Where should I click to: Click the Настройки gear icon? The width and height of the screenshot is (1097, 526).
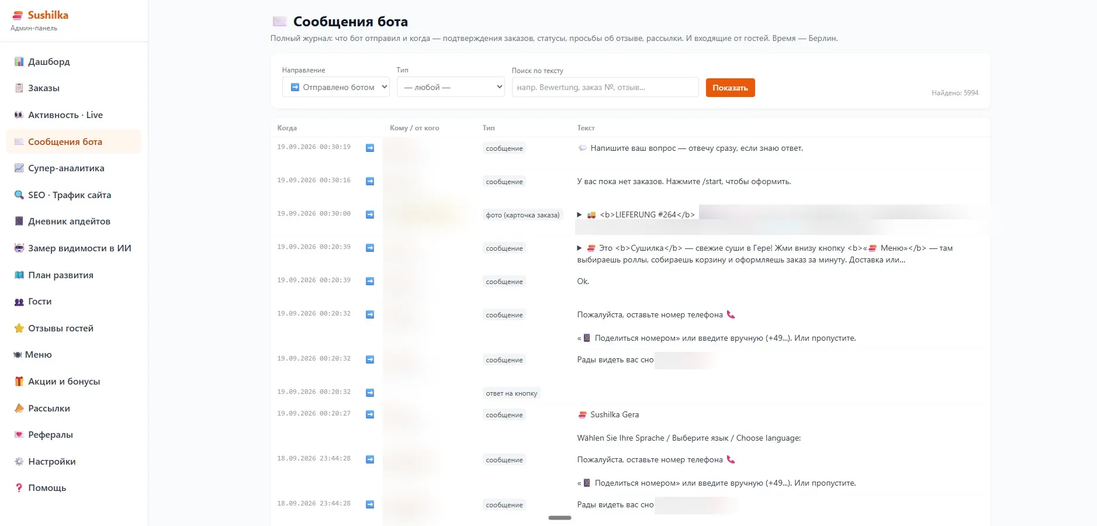(19, 462)
